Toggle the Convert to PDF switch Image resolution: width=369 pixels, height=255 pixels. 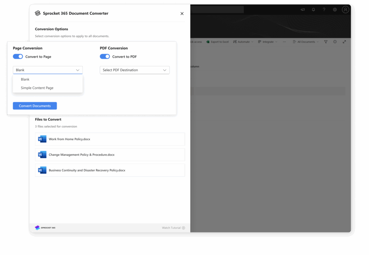pyautogui.click(x=105, y=56)
